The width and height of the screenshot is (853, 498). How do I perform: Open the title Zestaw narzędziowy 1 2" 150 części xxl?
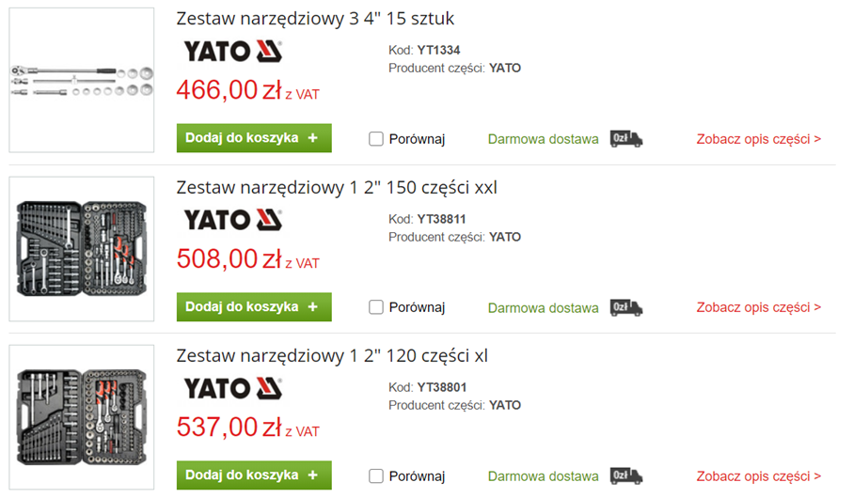pos(337,188)
